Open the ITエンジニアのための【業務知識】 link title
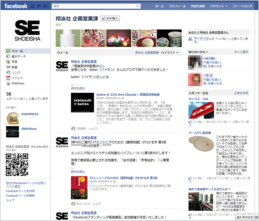Viewport: 259px width, 221px height. [124, 178]
